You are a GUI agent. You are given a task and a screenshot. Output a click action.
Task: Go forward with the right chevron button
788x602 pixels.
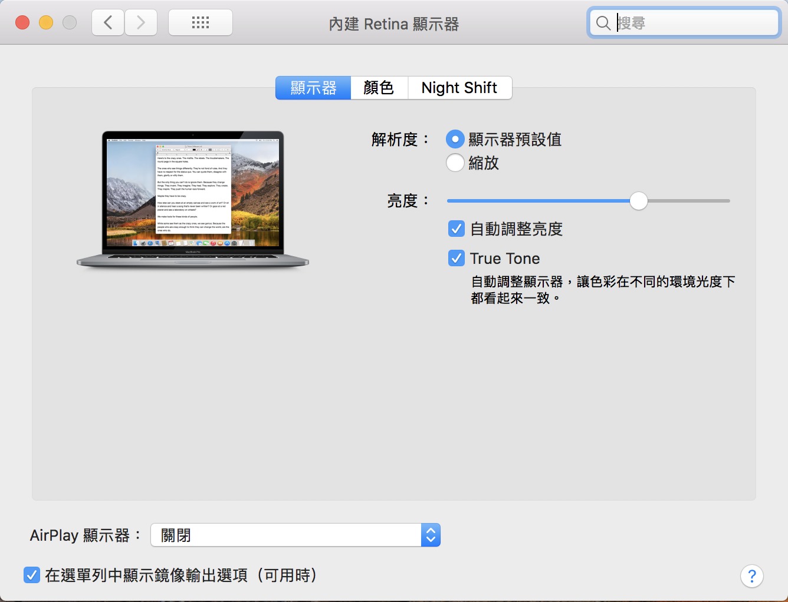click(x=141, y=23)
